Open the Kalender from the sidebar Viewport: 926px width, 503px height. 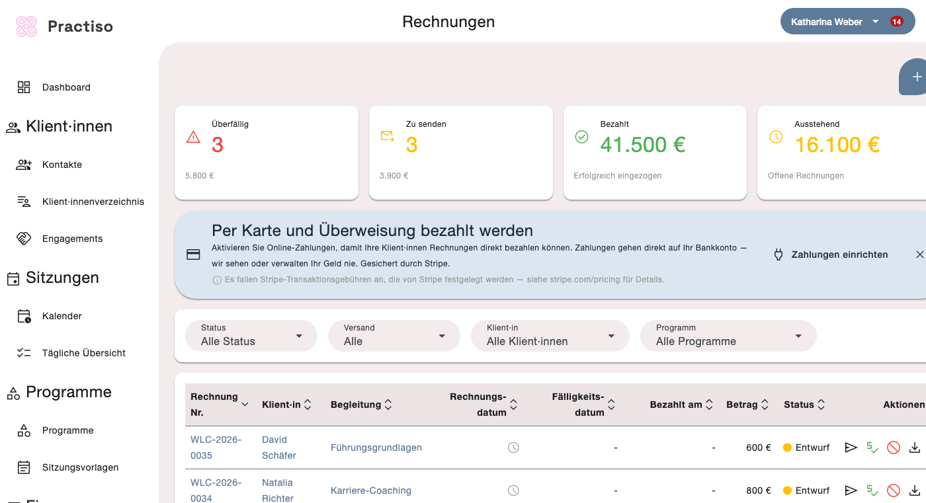pos(62,315)
